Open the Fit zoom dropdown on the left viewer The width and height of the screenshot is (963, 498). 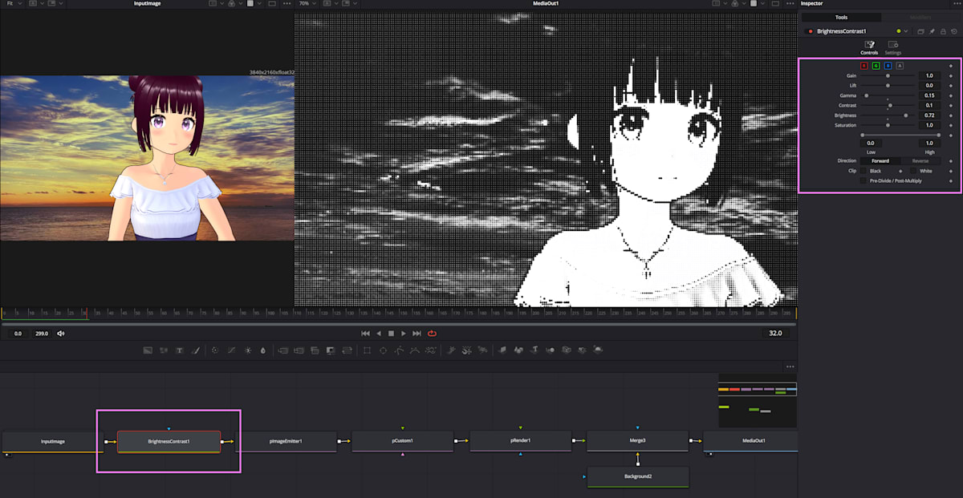tap(14, 3)
